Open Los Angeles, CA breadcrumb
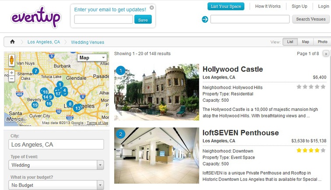 click(x=44, y=42)
